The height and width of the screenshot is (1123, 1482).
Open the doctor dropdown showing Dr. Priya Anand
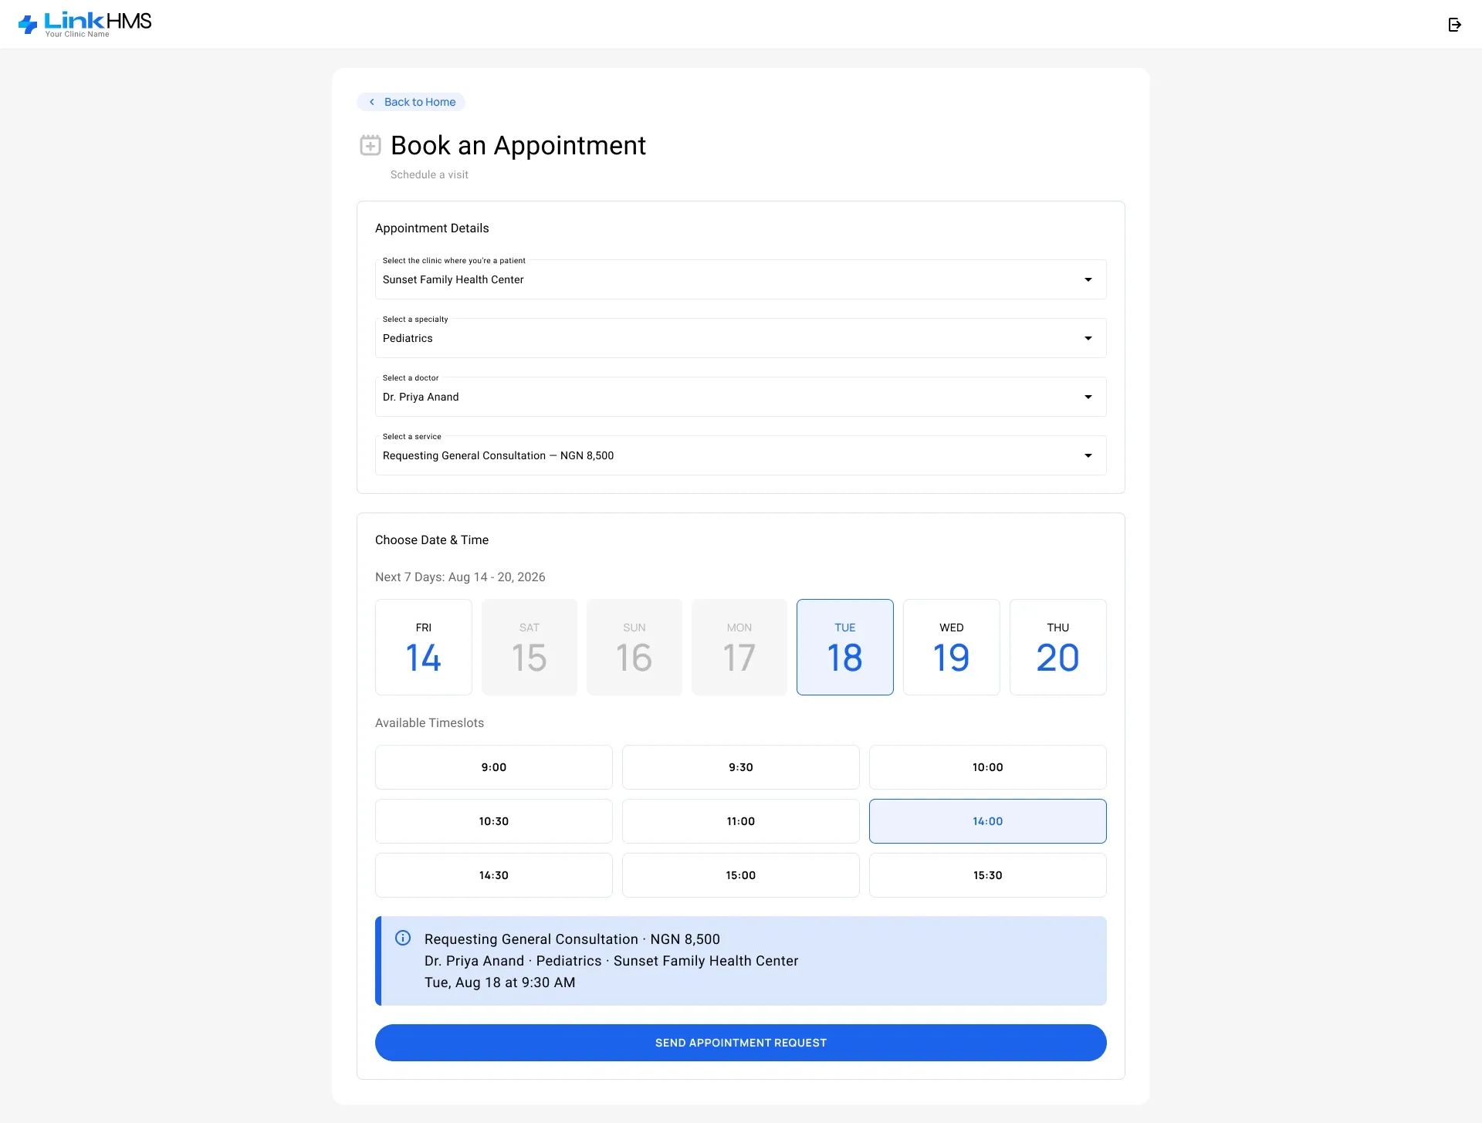click(x=741, y=397)
